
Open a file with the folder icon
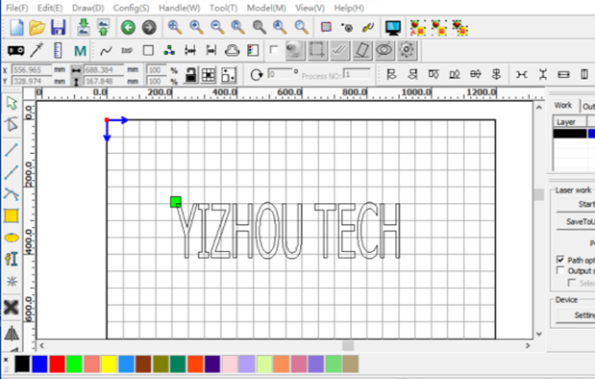[x=37, y=28]
